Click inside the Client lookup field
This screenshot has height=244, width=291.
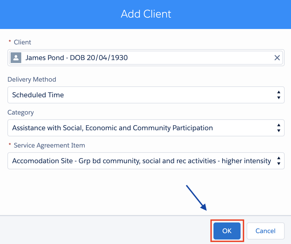tap(146, 58)
